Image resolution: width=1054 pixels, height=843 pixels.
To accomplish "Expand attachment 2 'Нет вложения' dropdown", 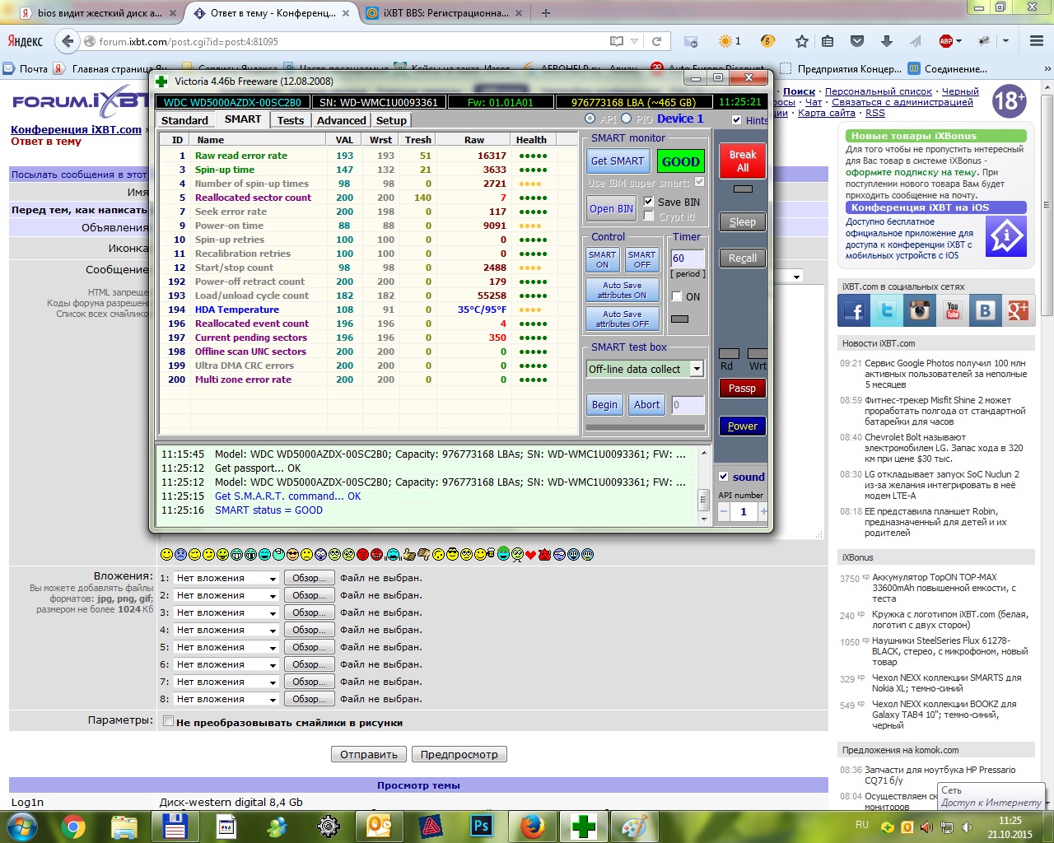I will [226, 595].
